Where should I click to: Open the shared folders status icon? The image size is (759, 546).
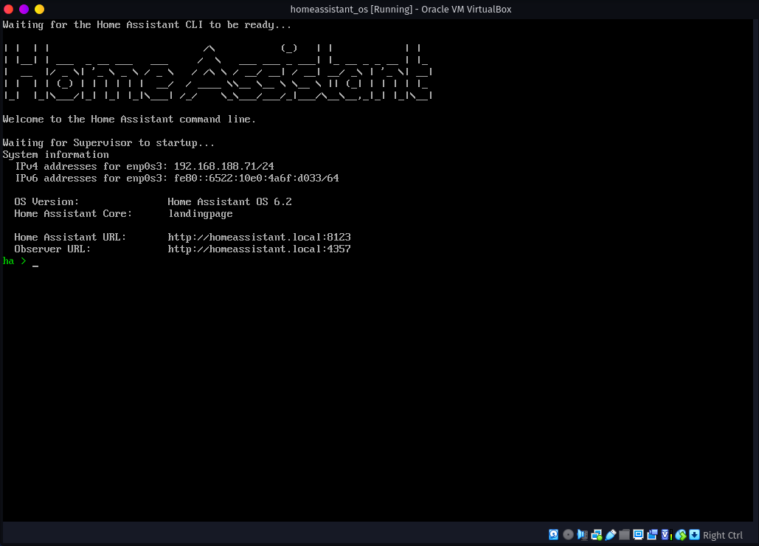click(x=625, y=535)
